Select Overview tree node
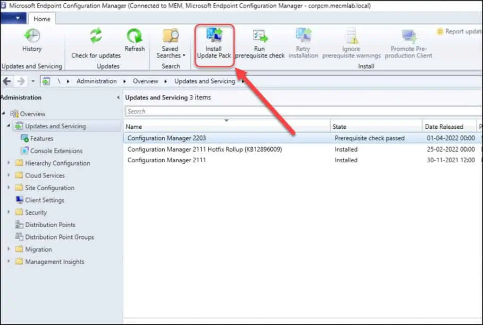 [x=33, y=114]
